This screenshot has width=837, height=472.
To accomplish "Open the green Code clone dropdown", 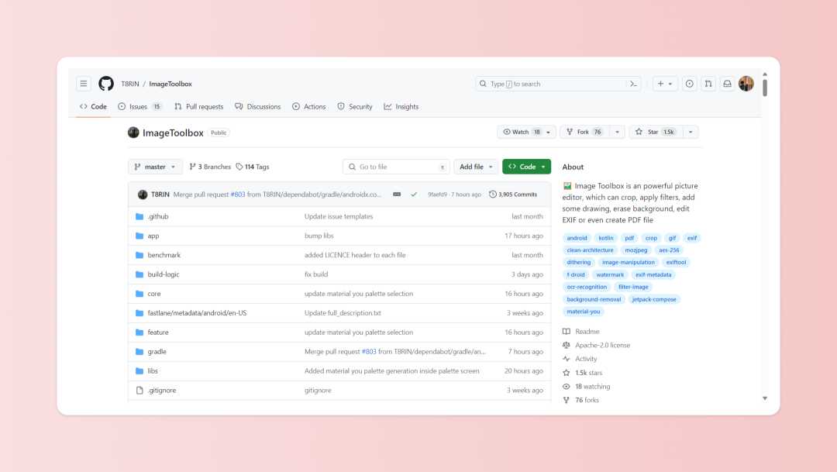I will (526, 167).
